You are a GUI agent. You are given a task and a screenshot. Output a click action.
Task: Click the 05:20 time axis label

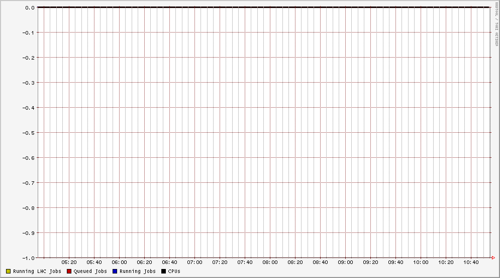click(69, 262)
